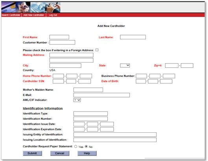The height and width of the screenshot is (161, 208).
Task: Focus the Last Name field
Action: pos(133,37)
